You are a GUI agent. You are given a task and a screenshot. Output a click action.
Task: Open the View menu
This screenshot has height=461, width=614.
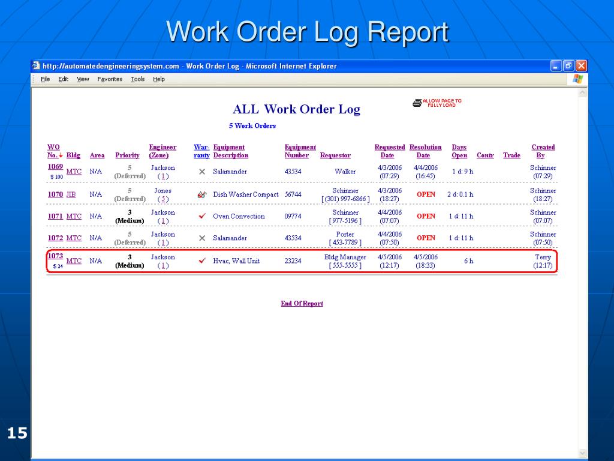tap(83, 79)
